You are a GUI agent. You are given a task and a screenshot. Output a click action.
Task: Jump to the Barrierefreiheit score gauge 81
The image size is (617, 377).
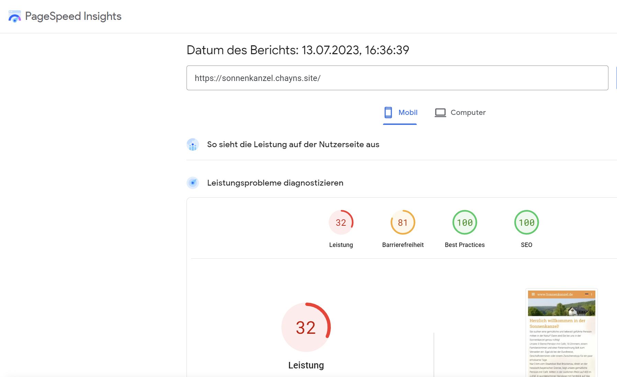[403, 222]
